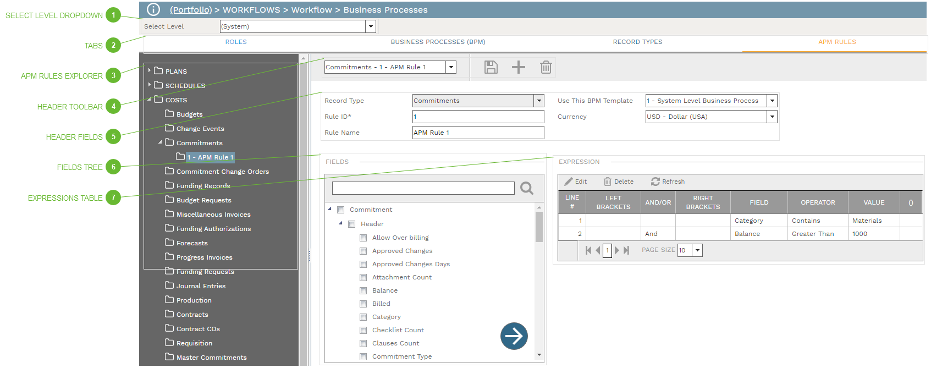This screenshot has width=931, height=368.
Task: Enable the Category checkbox in fields tree
Action: pos(363,317)
